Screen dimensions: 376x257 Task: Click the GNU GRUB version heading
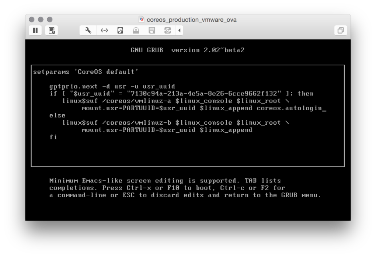pos(187,50)
